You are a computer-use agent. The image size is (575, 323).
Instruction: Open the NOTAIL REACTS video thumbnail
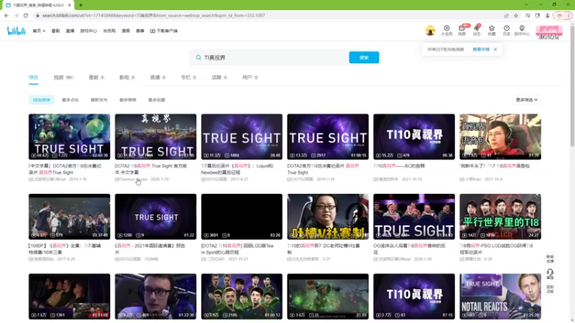coord(500,296)
